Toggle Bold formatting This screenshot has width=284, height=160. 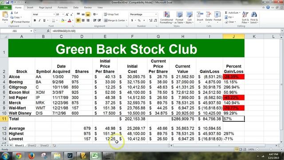[35, 20]
